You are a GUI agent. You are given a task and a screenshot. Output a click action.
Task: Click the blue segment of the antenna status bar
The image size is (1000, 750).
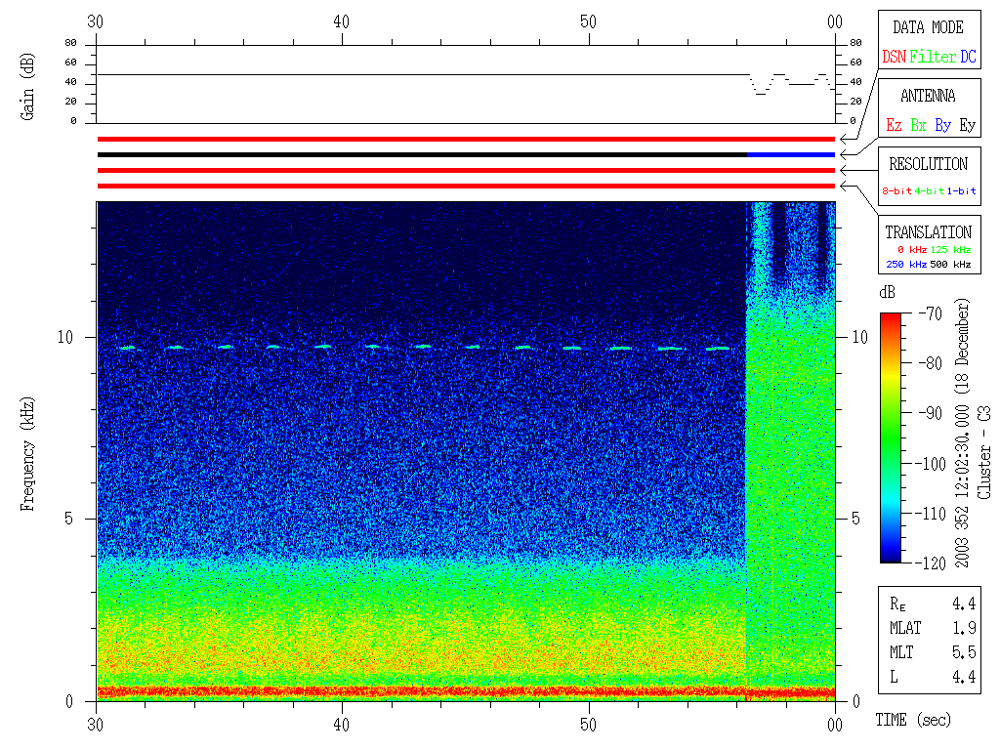pos(791,154)
